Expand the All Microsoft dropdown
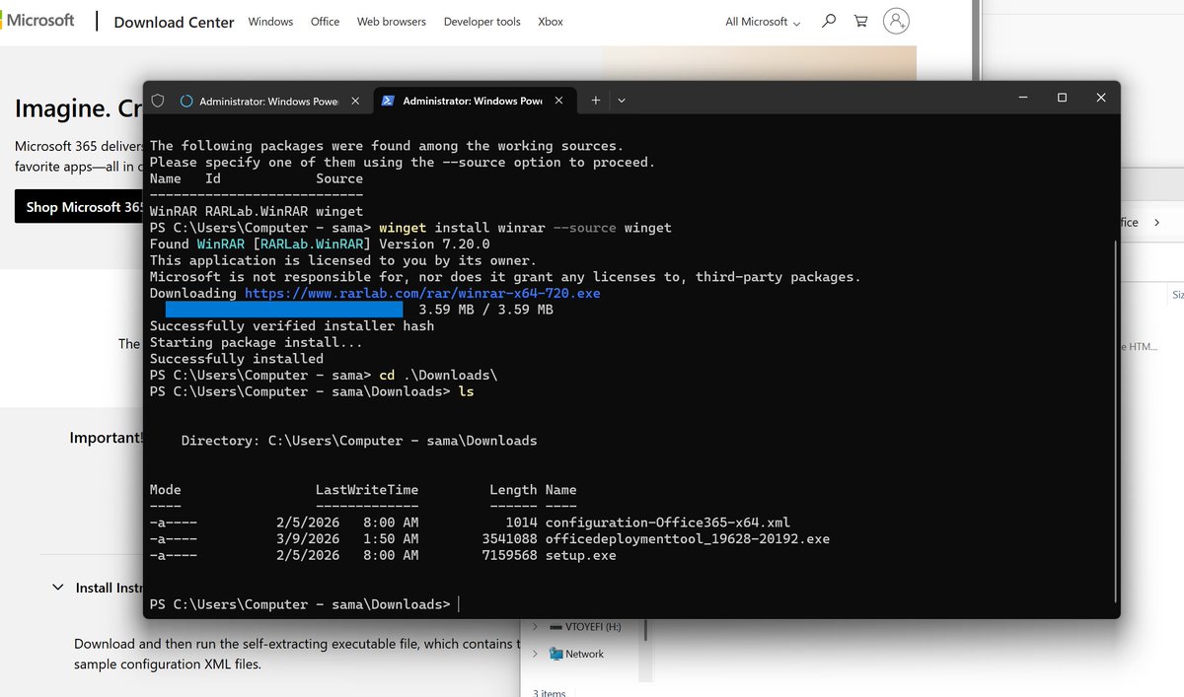This screenshot has width=1184, height=697. pyautogui.click(x=763, y=22)
